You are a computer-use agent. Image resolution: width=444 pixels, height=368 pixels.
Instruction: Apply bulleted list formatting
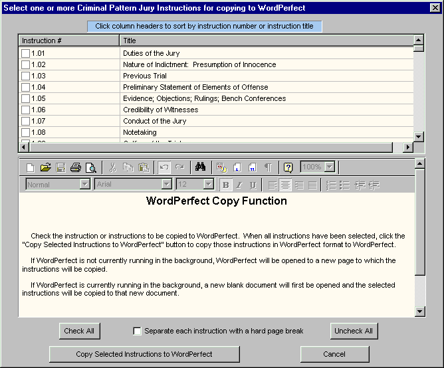coord(344,185)
